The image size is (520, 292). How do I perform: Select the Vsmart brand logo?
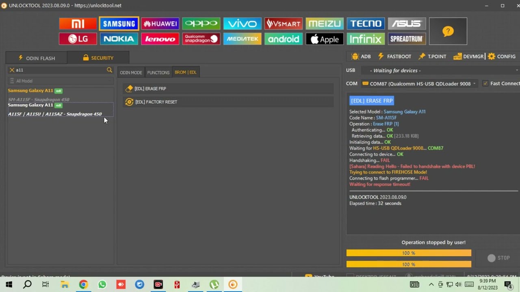(x=283, y=24)
